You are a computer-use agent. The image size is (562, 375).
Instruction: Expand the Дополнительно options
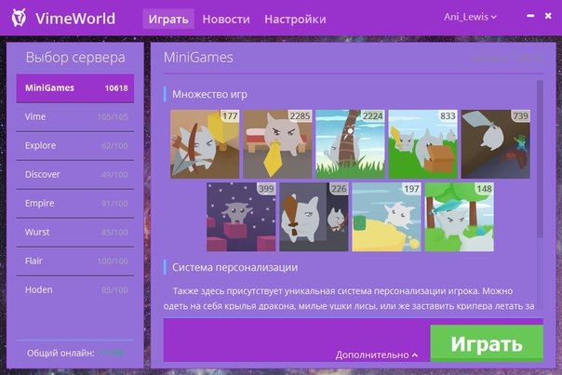(x=377, y=355)
